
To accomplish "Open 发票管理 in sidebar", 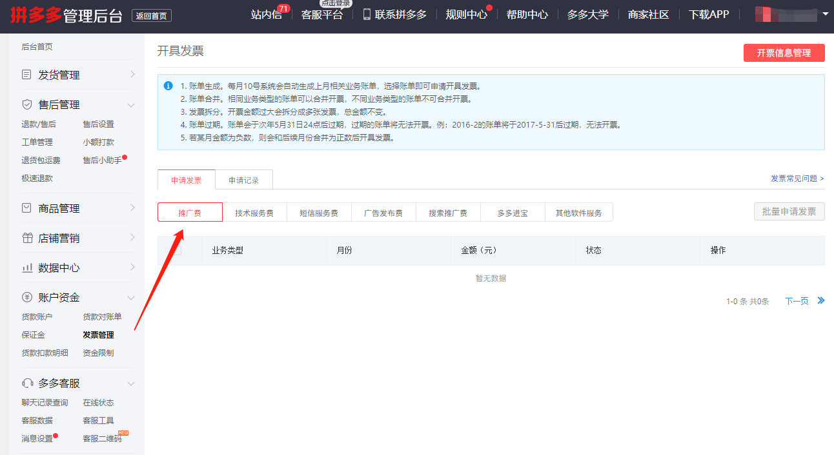I will (98, 334).
